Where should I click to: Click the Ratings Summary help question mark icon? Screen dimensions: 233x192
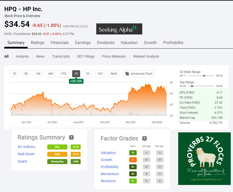pyautogui.click(x=71, y=137)
